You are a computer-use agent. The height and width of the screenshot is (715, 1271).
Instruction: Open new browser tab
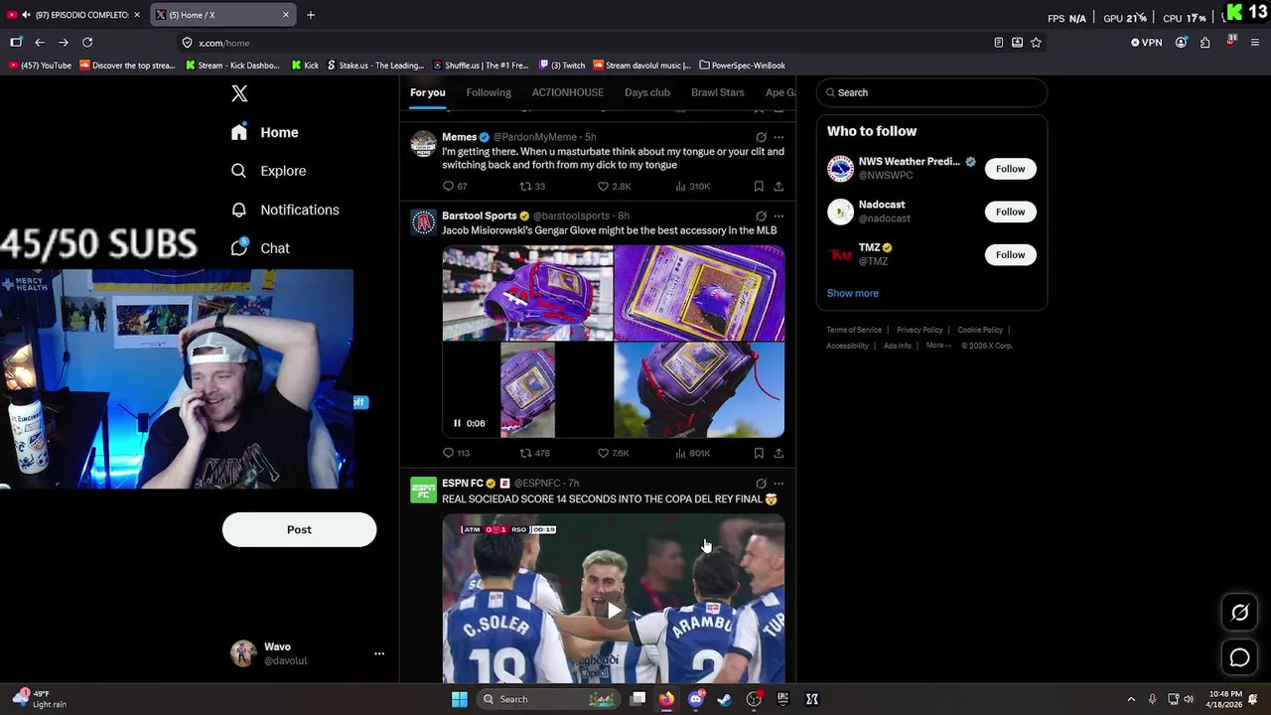311,15
